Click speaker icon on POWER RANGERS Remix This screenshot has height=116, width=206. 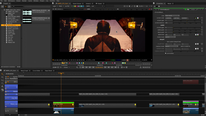49,18
